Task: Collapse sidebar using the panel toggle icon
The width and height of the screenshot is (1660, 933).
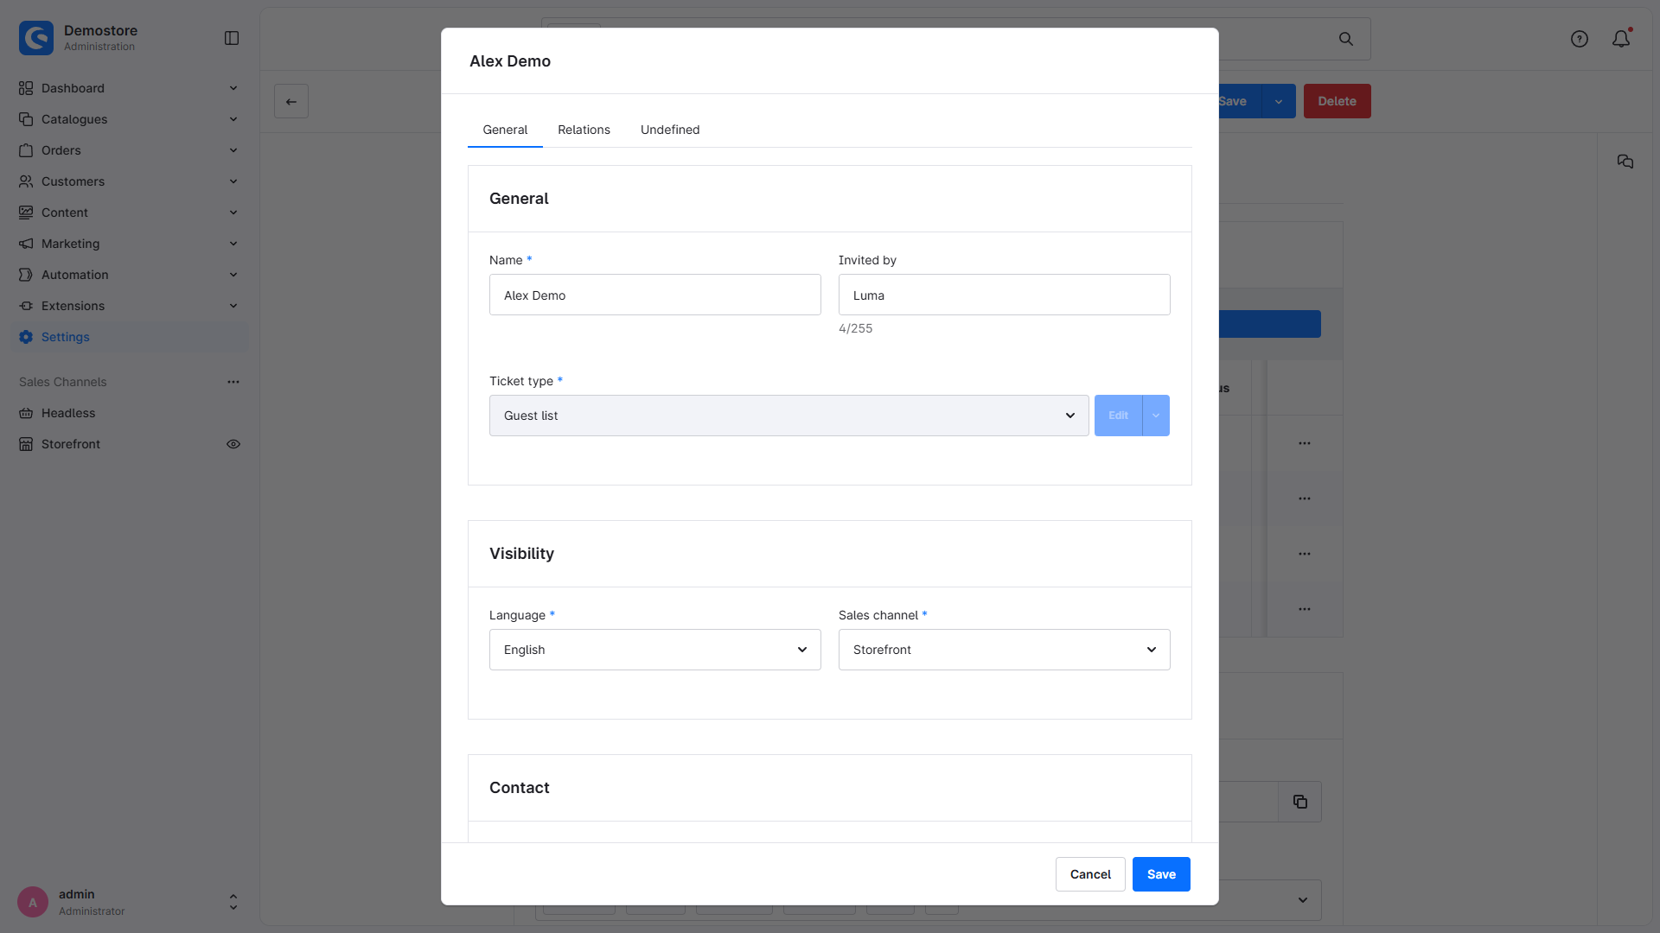Action: coord(232,38)
